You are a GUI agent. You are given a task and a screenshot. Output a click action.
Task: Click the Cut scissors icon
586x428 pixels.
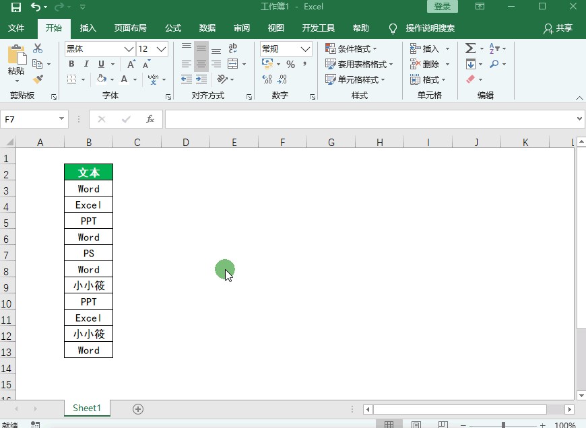38,48
